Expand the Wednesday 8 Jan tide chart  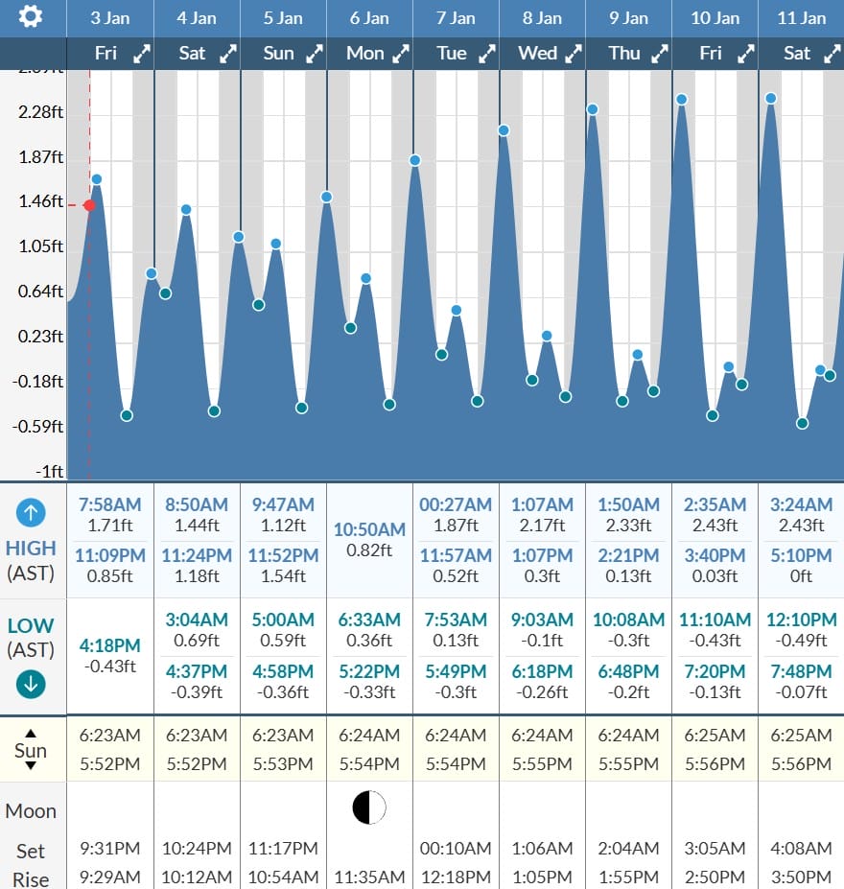click(574, 54)
